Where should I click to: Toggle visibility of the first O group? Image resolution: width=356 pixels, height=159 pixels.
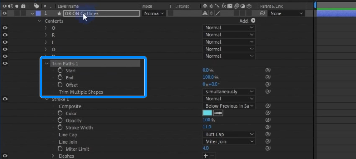coord(5,28)
